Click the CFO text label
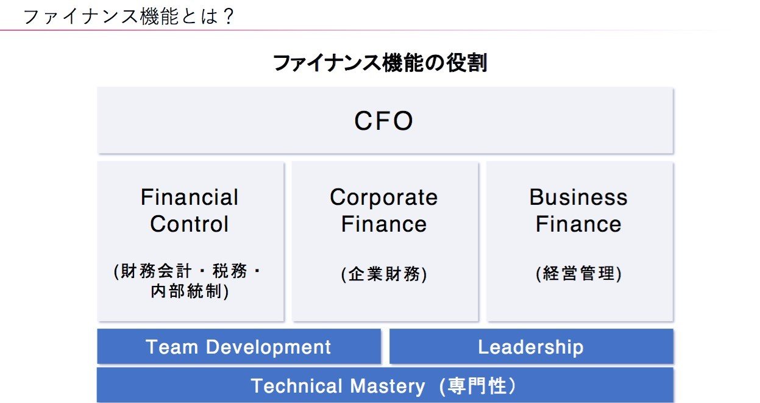760x403 pixels. tap(384, 121)
